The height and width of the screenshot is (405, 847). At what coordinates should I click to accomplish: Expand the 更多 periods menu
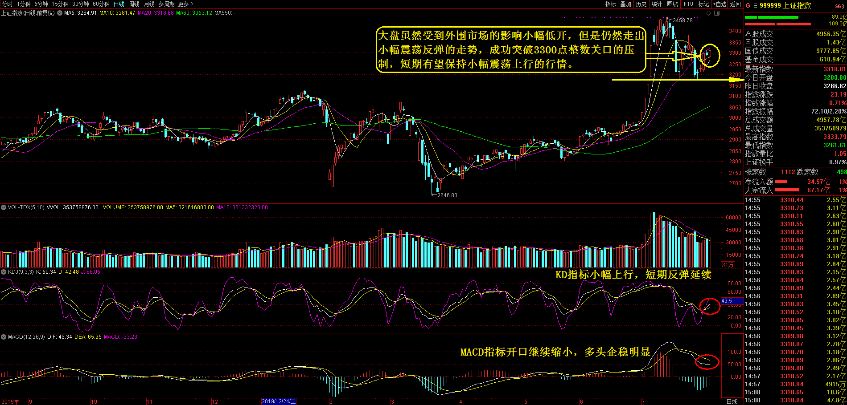click(185, 4)
